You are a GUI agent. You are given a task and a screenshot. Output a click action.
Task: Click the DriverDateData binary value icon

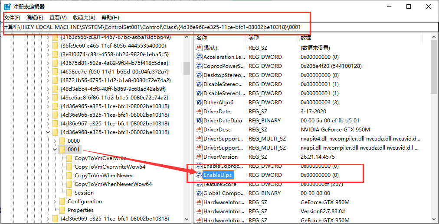[199, 121]
